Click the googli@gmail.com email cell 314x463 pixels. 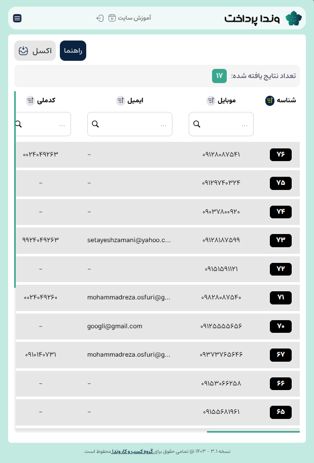tap(115, 326)
